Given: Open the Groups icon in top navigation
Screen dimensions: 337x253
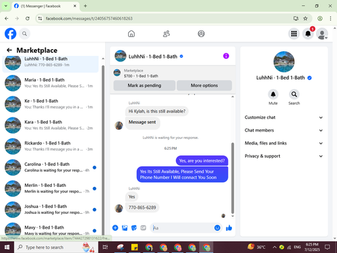Looking at the screenshot, I should click(201, 34).
